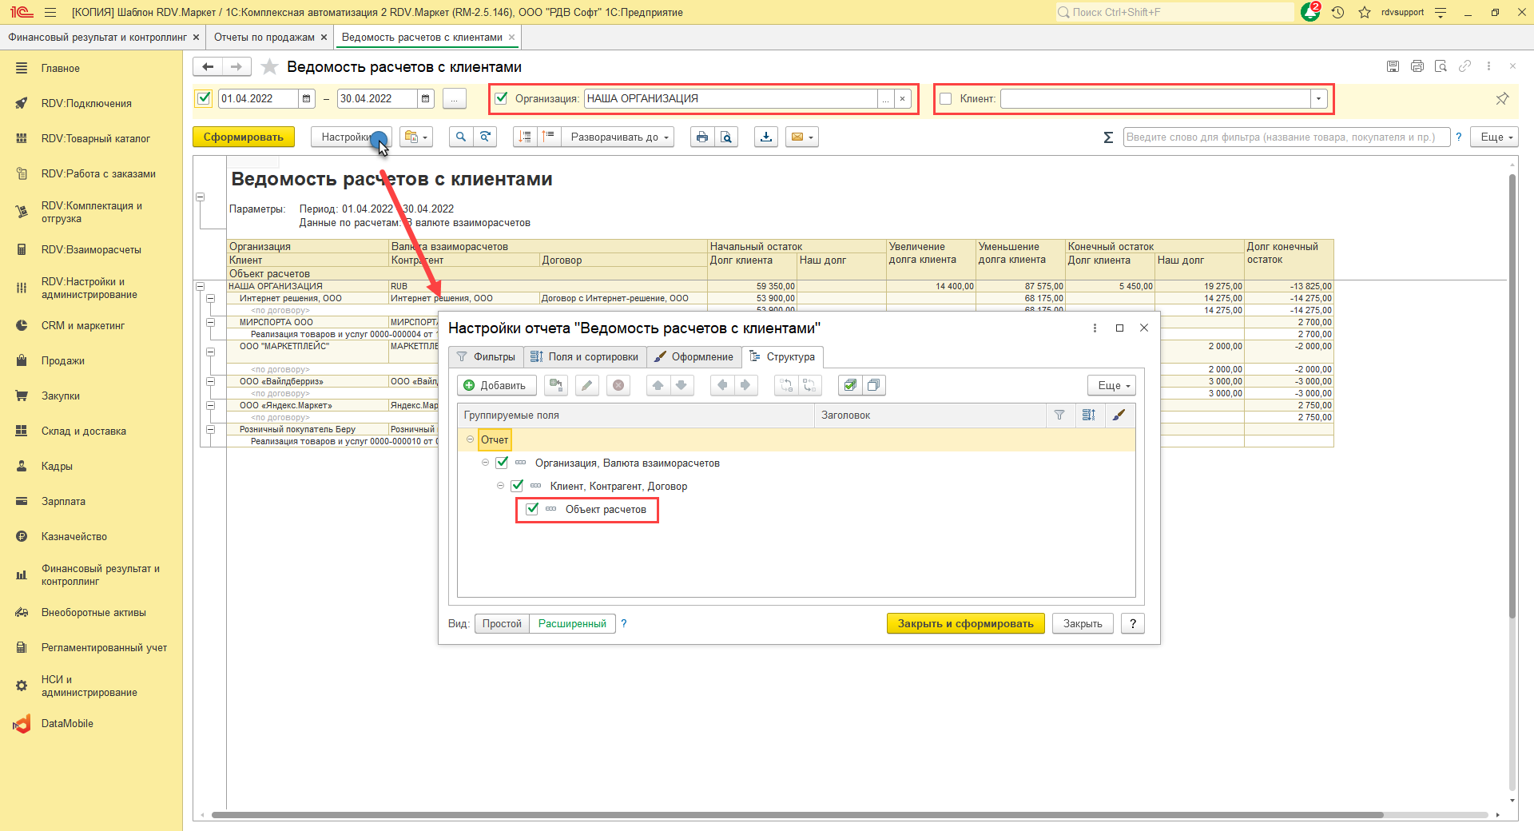Toggle the Организация filter checkbox
Screen dimensions: 1534x831
(x=502, y=99)
